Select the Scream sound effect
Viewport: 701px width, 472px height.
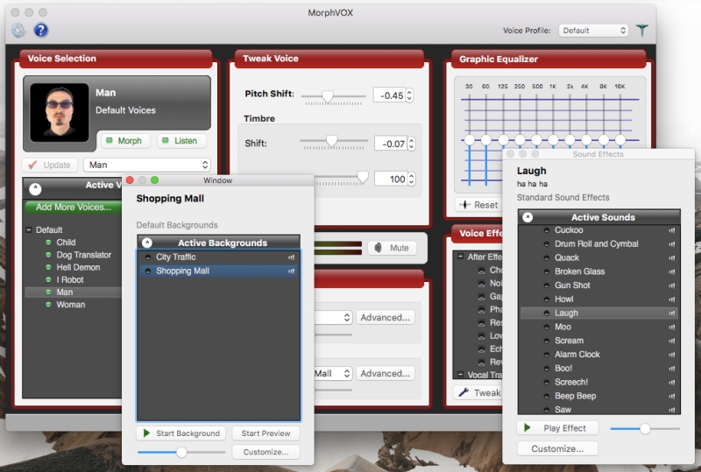point(569,341)
